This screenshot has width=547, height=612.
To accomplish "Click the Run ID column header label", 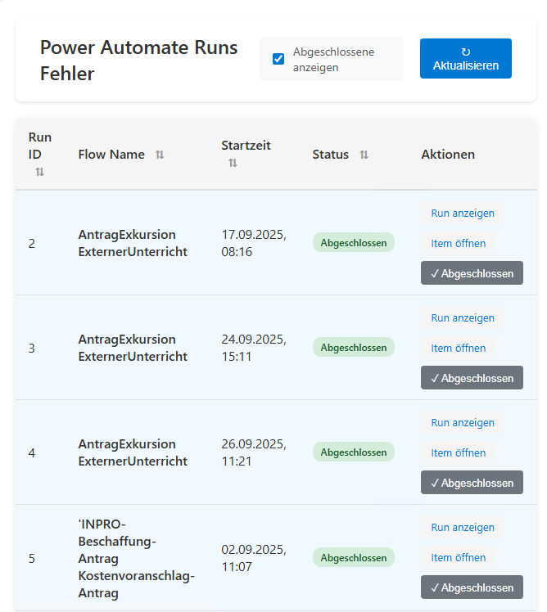I will 40,146.
